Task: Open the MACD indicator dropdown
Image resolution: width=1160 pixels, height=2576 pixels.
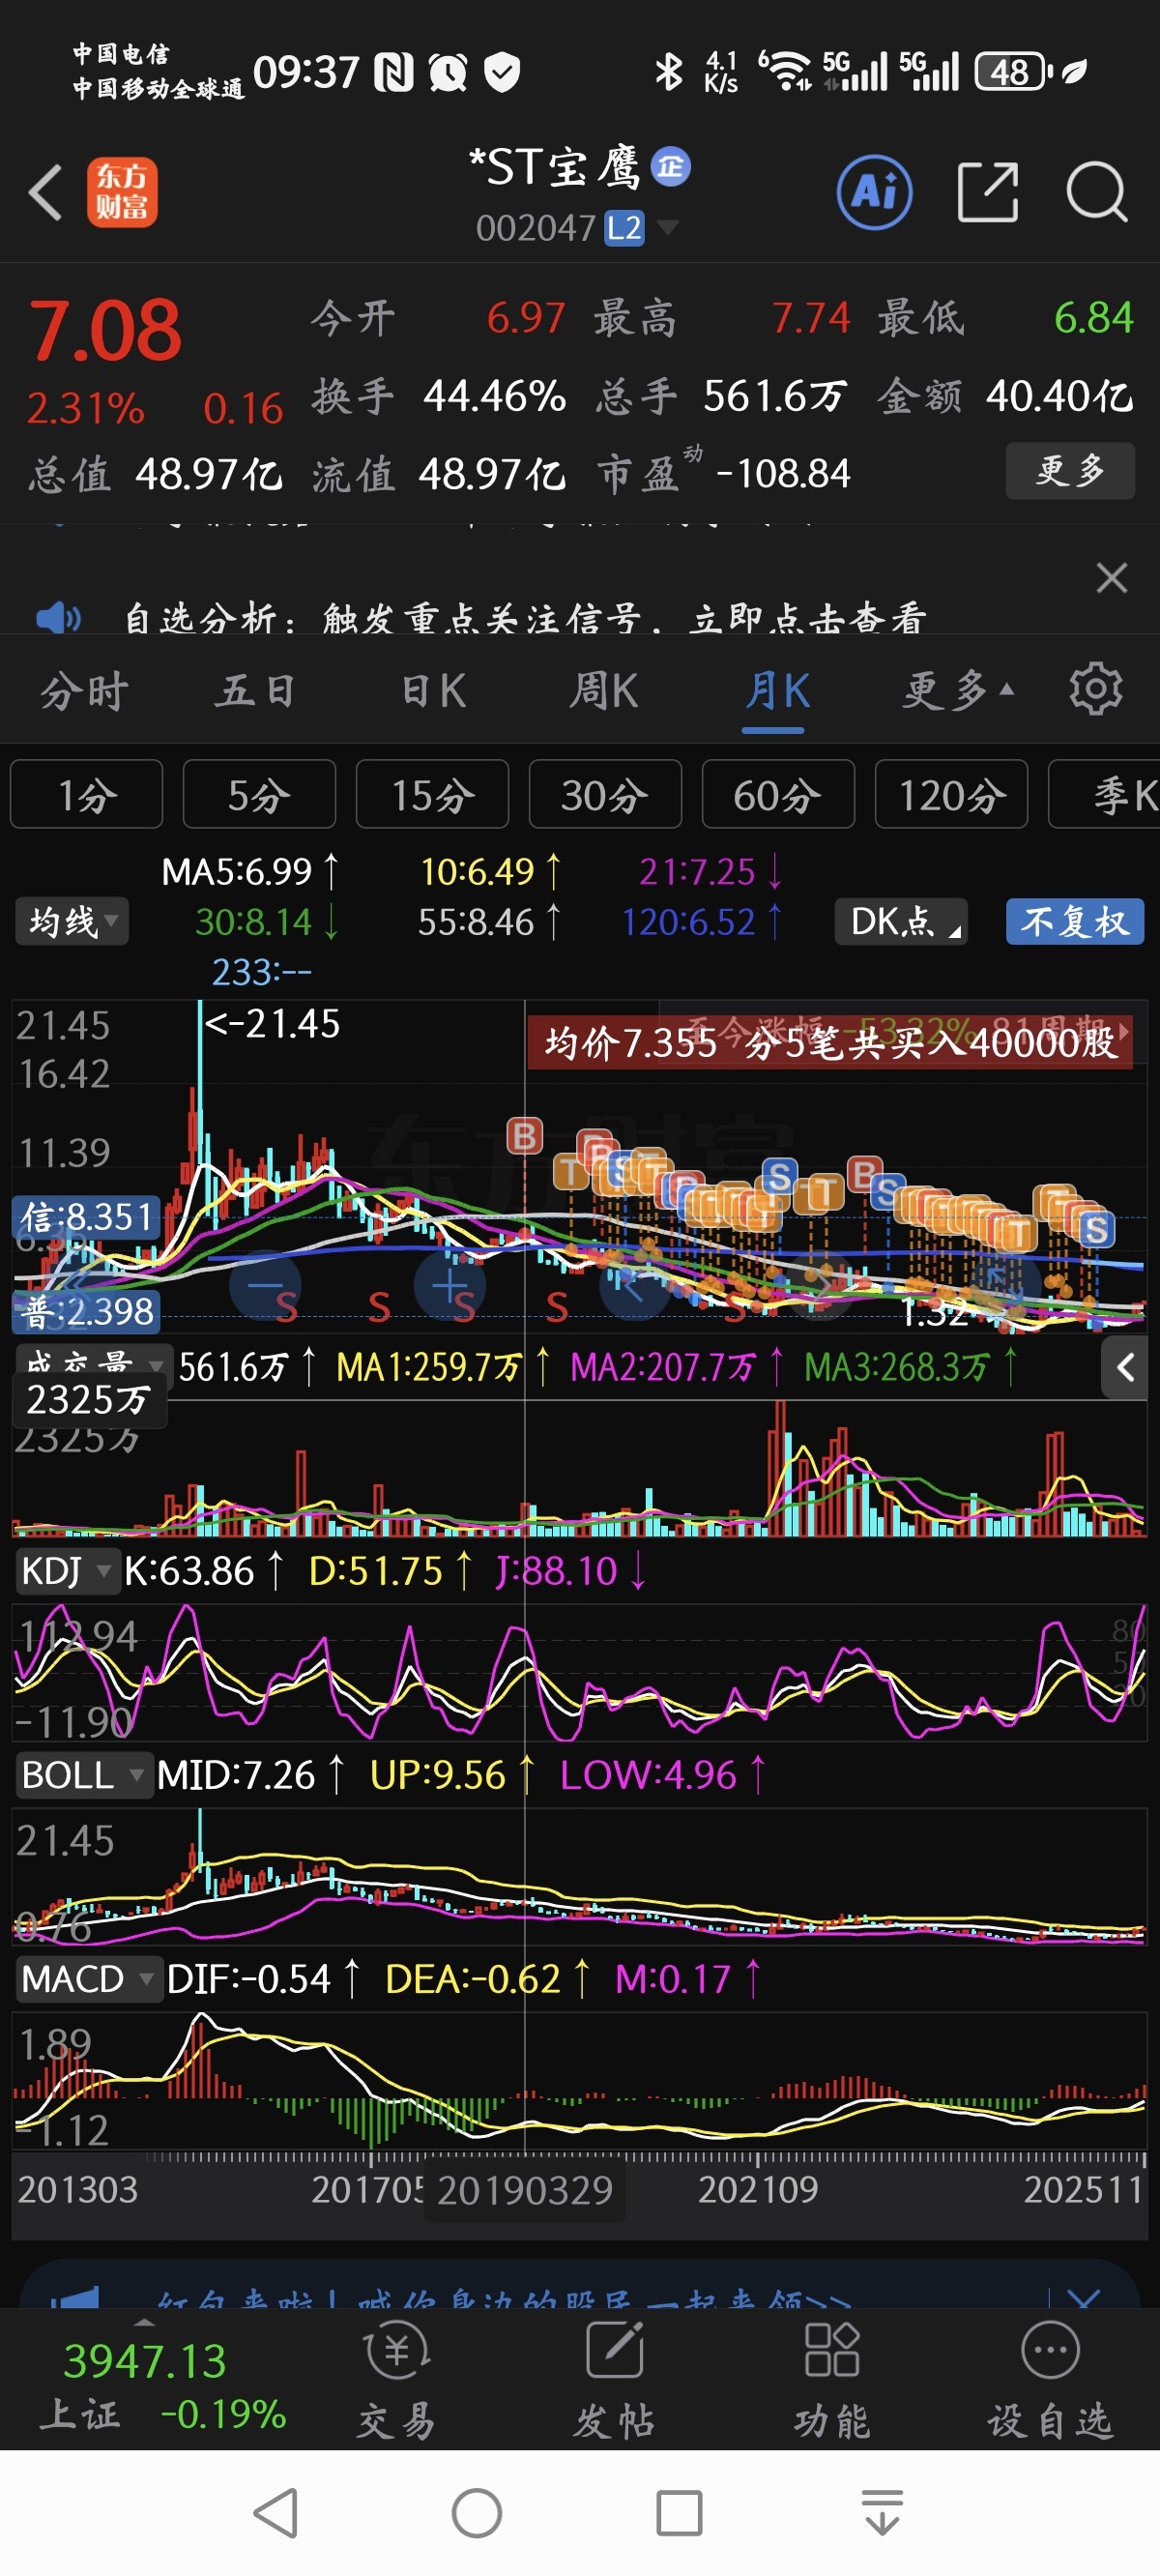Action: (88, 1979)
